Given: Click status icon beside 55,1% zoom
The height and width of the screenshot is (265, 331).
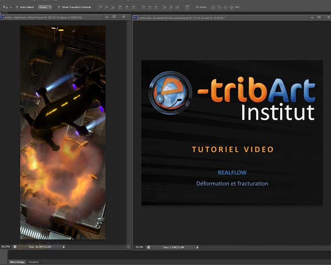Looking at the screenshot, I should point(149,247).
